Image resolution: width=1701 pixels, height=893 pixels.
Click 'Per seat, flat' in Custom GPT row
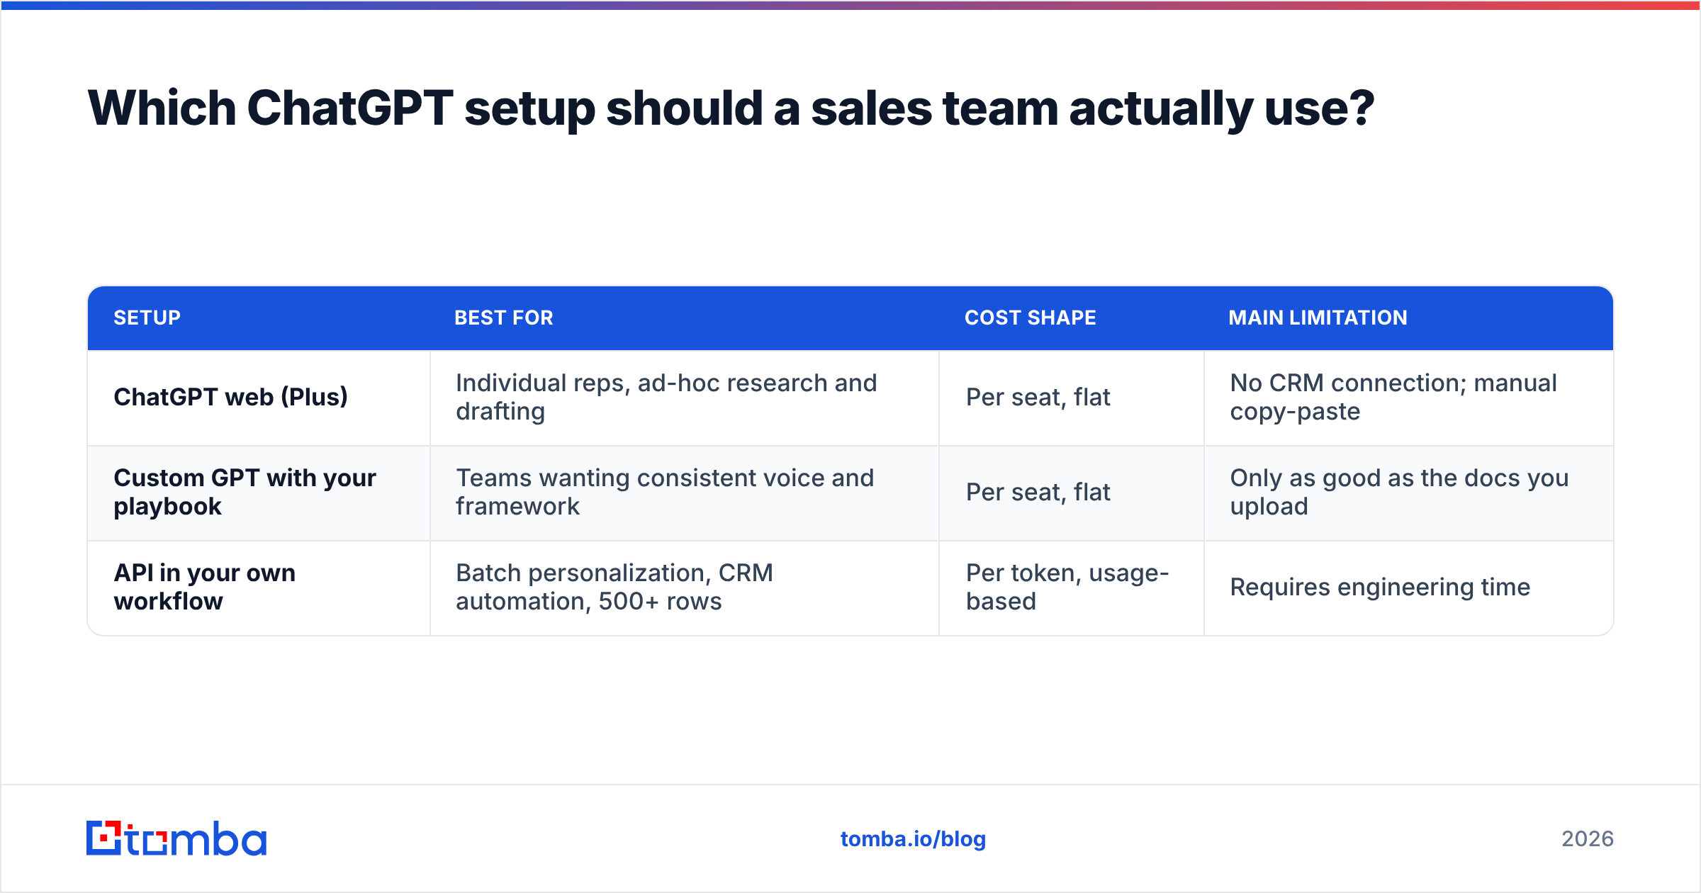click(x=1038, y=492)
